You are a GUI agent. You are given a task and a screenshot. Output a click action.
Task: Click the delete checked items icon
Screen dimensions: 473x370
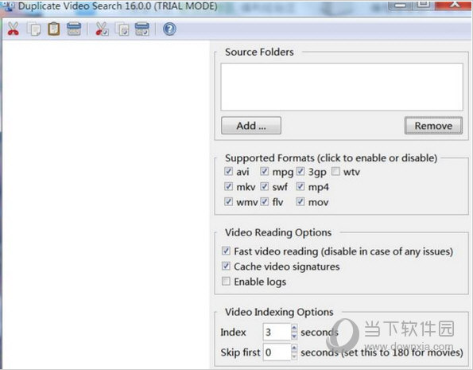142,29
